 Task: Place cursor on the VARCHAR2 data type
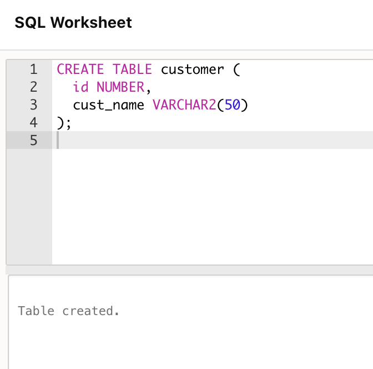tap(184, 105)
